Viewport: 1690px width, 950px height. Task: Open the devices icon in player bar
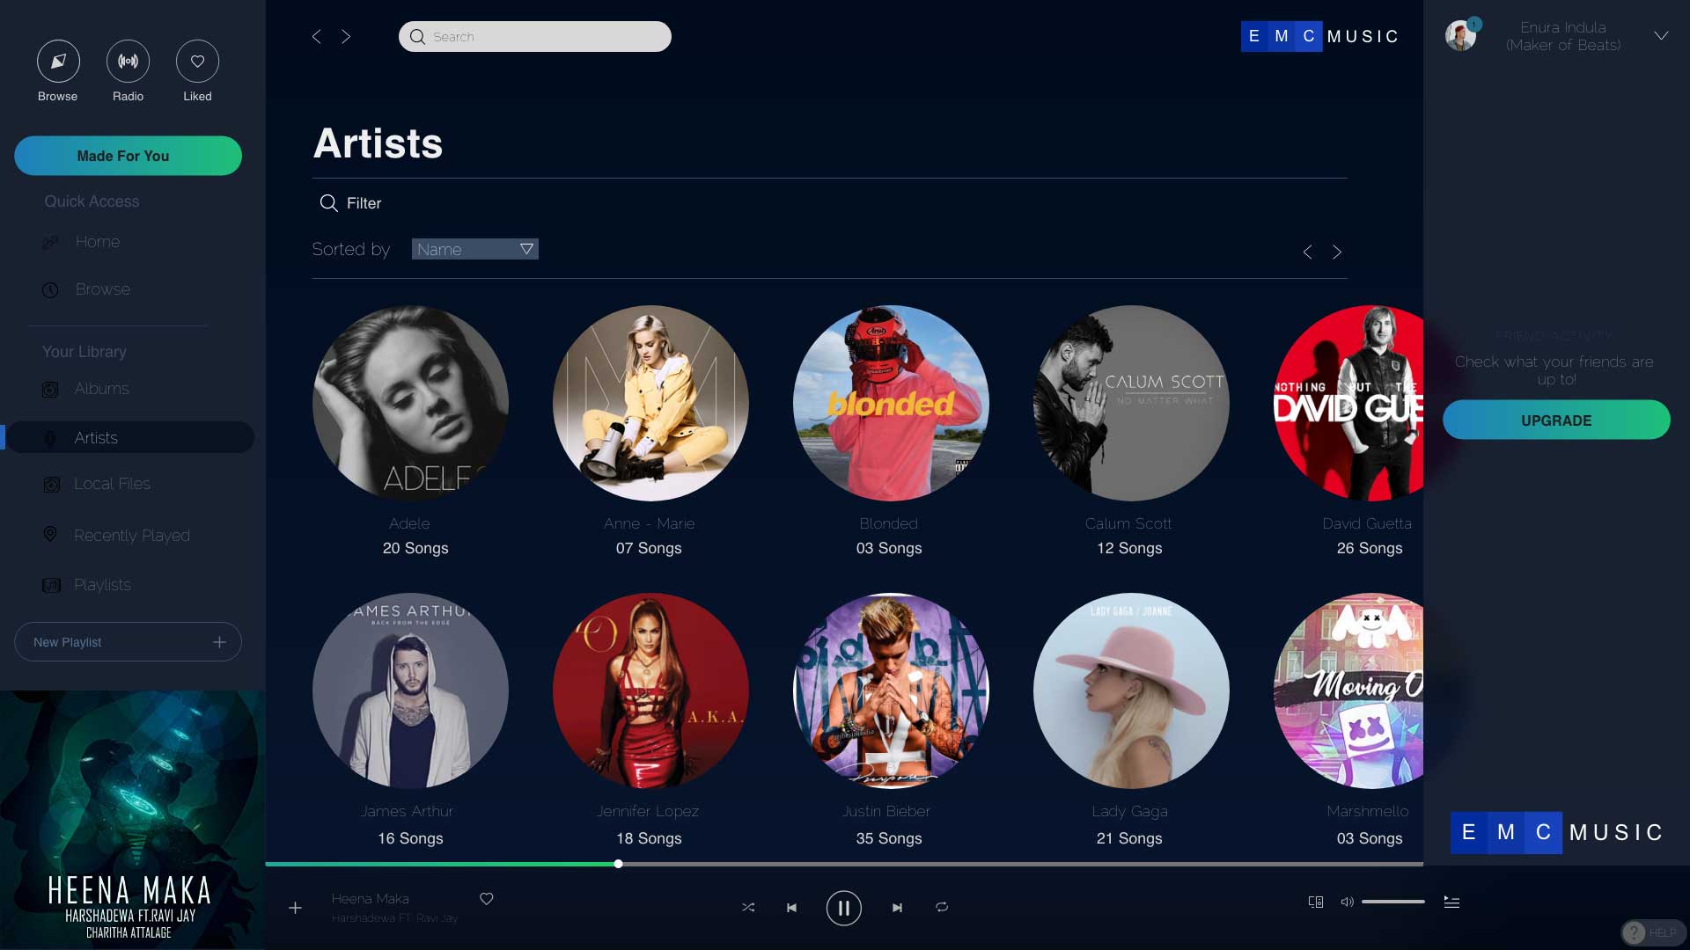(1316, 902)
